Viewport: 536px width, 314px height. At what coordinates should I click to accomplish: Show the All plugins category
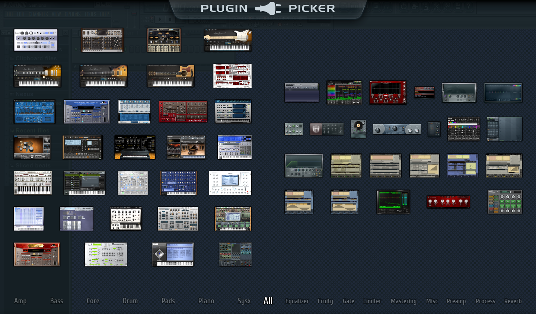pos(268,301)
